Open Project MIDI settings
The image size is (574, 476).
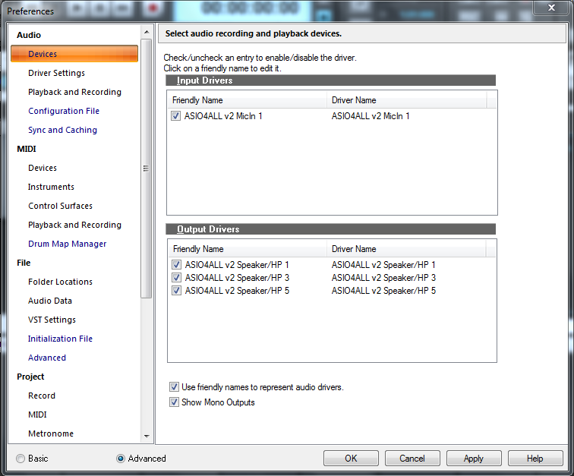(x=37, y=415)
